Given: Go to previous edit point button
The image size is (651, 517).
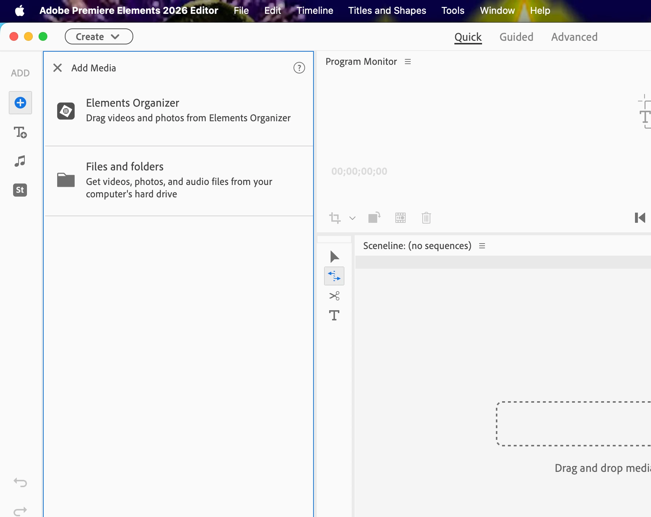Looking at the screenshot, I should [640, 218].
